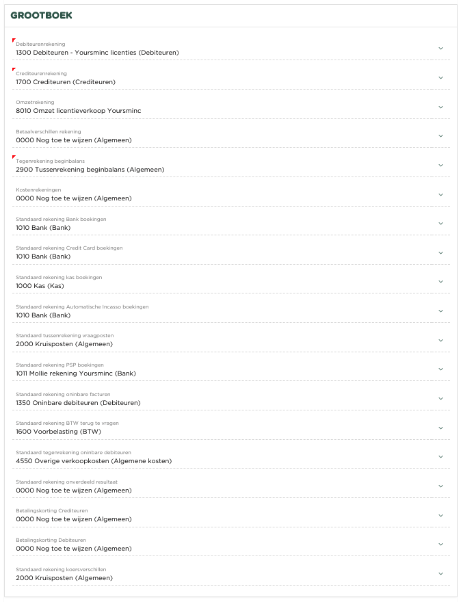Open the Debiteurenrekening dropdown
The height and width of the screenshot is (602, 463).
click(440, 49)
